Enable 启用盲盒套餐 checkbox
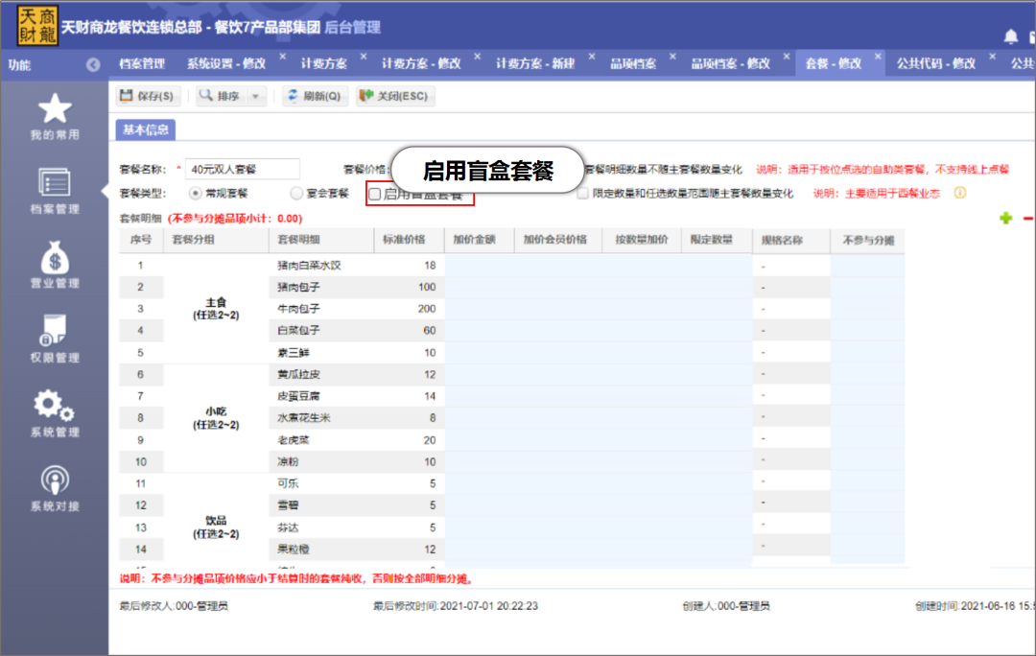The image size is (1036, 656). point(375,195)
